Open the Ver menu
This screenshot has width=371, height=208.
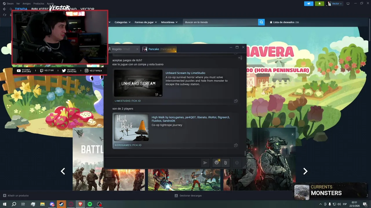coord(18,3)
